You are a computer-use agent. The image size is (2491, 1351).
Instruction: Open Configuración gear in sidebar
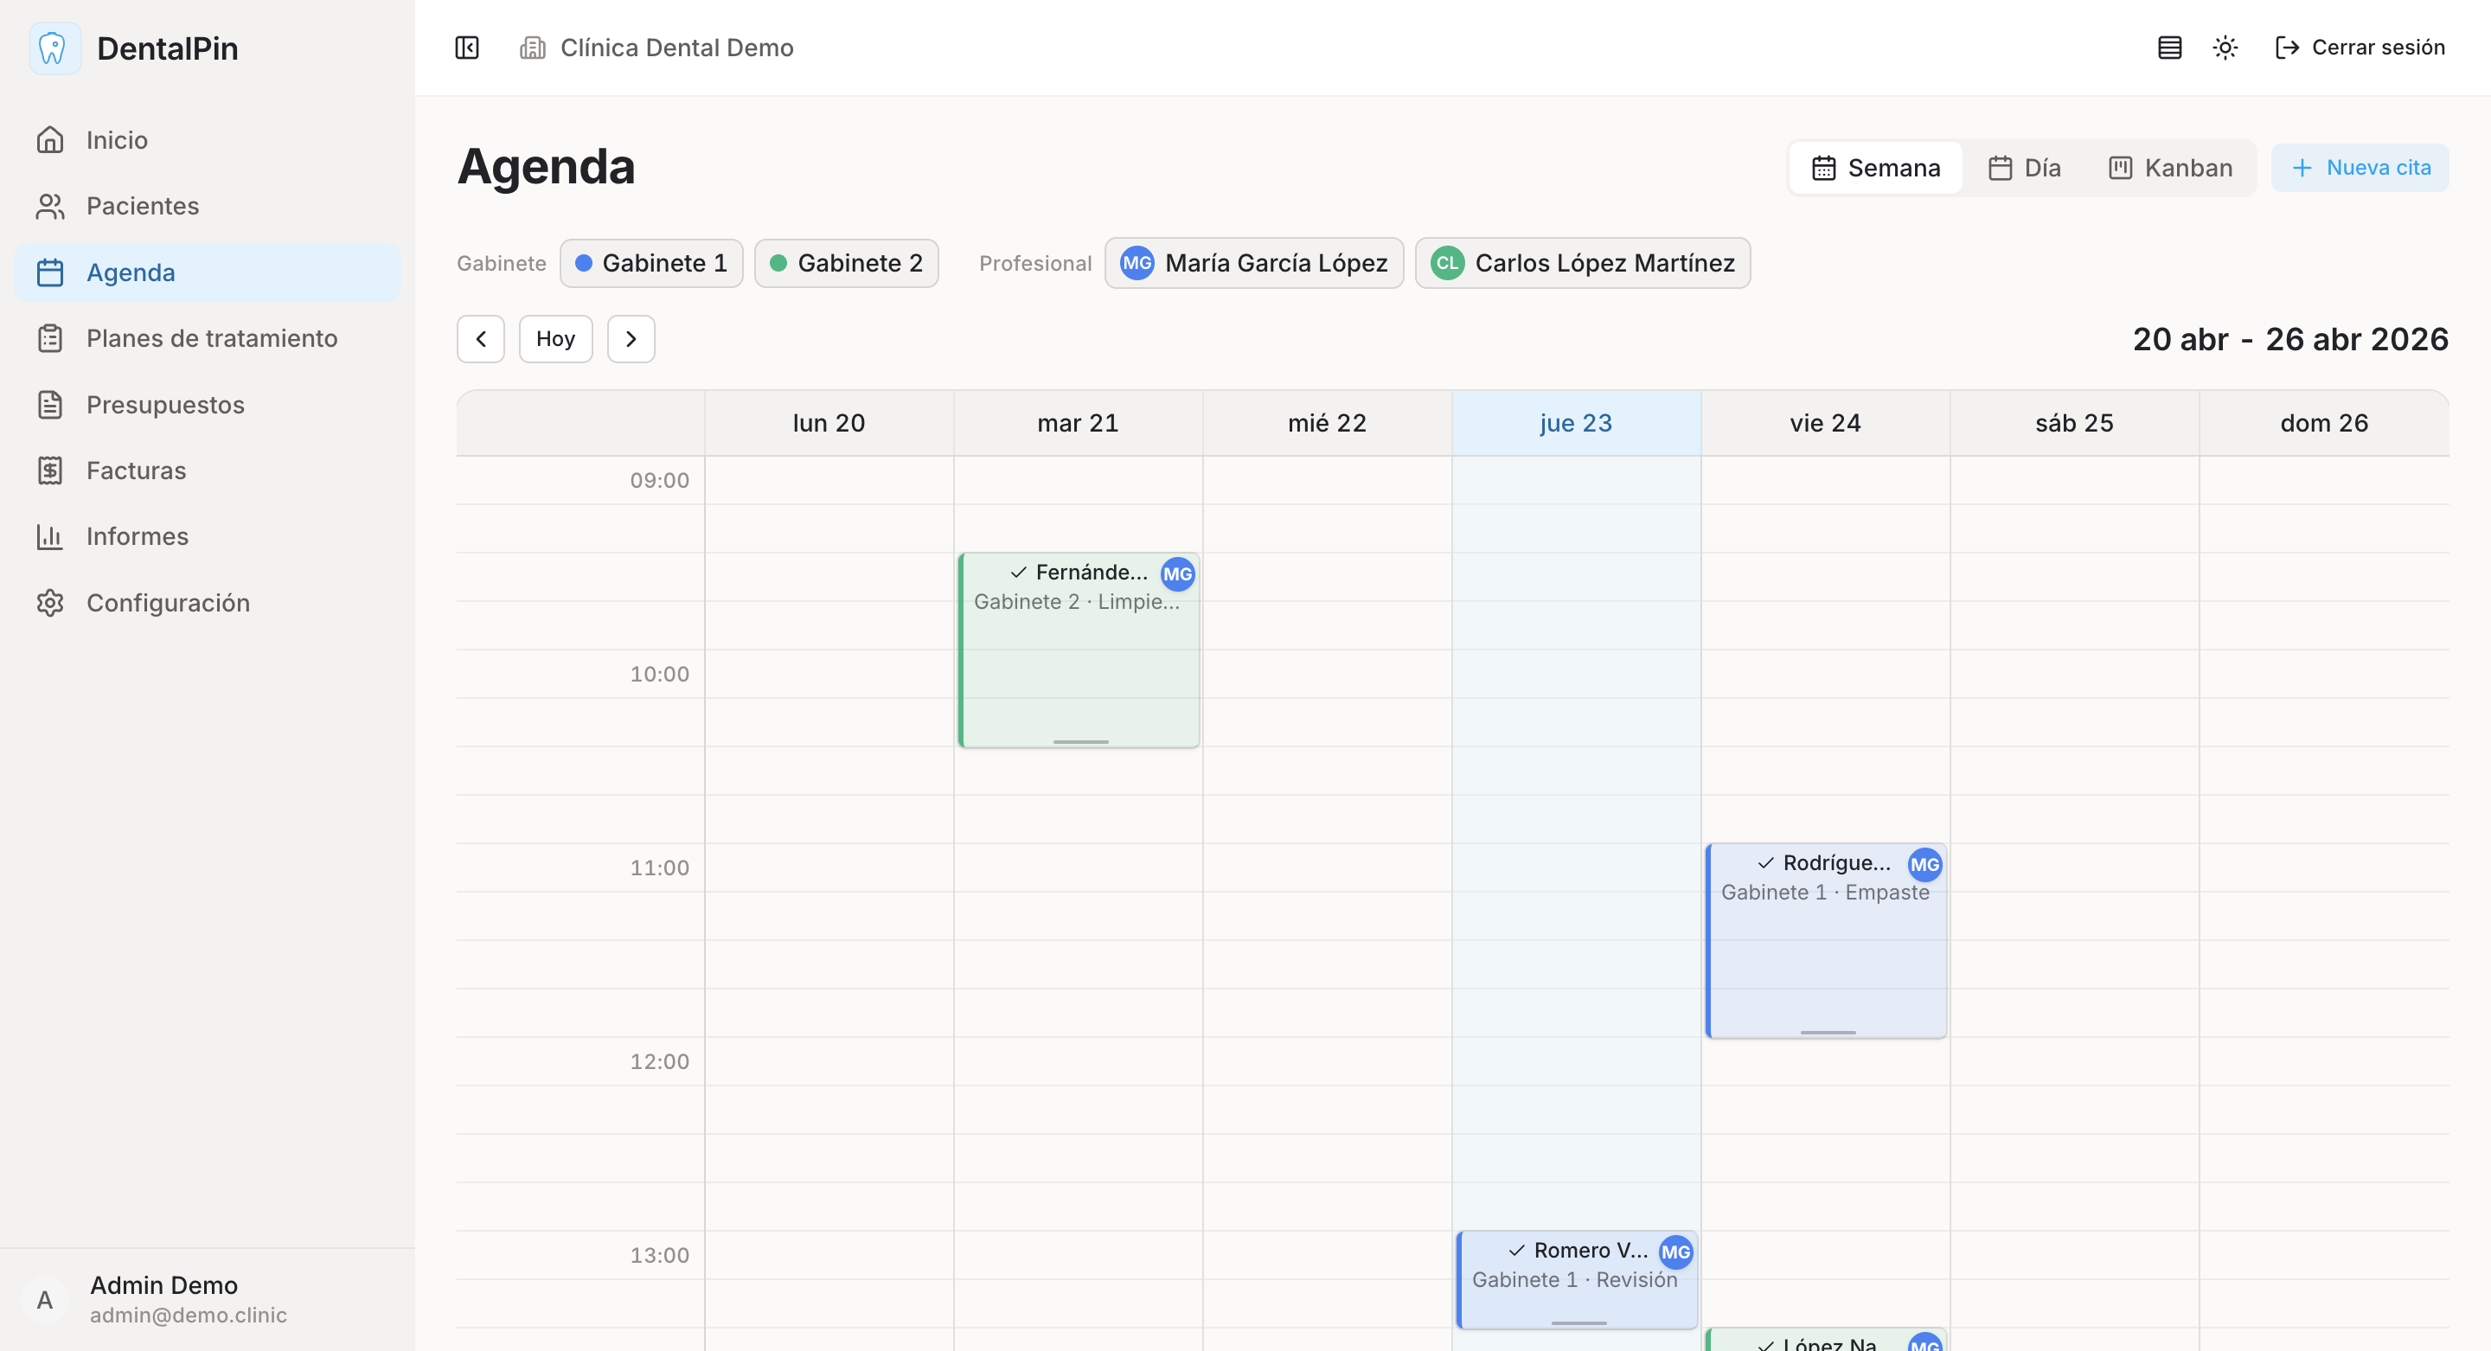[x=50, y=603]
